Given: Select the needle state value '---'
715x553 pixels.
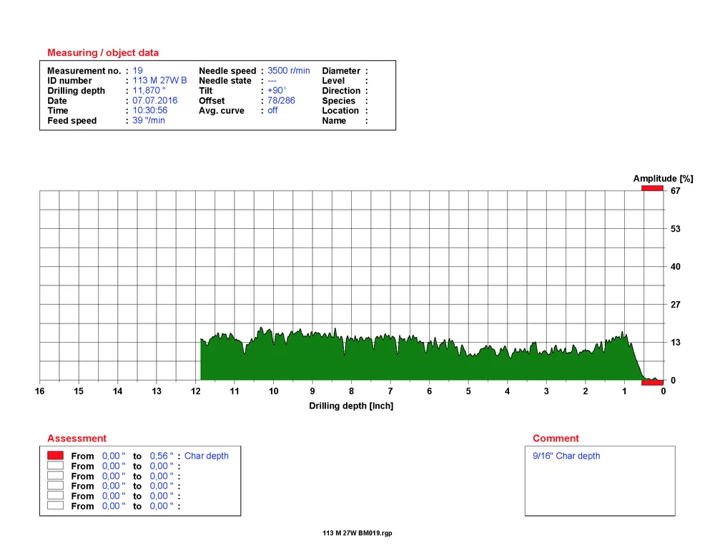Looking at the screenshot, I should (272, 81).
